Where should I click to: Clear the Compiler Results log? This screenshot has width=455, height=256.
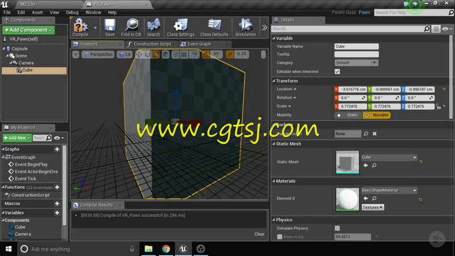(259, 234)
